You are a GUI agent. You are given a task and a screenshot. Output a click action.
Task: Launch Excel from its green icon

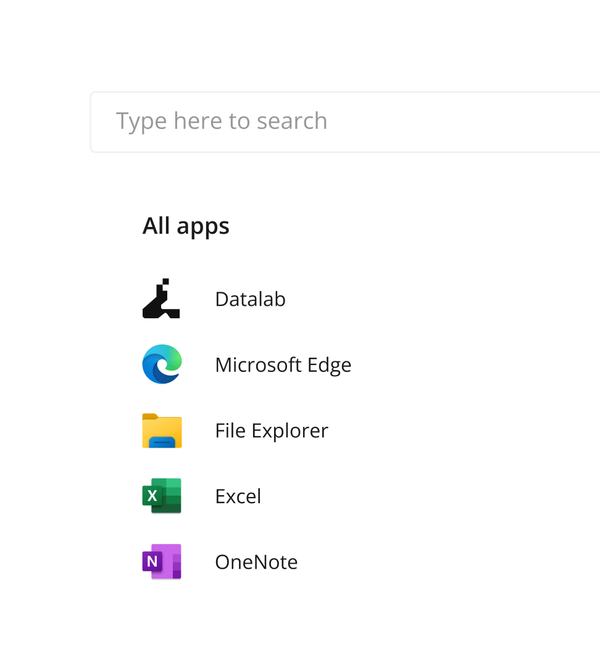[x=162, y=496]
